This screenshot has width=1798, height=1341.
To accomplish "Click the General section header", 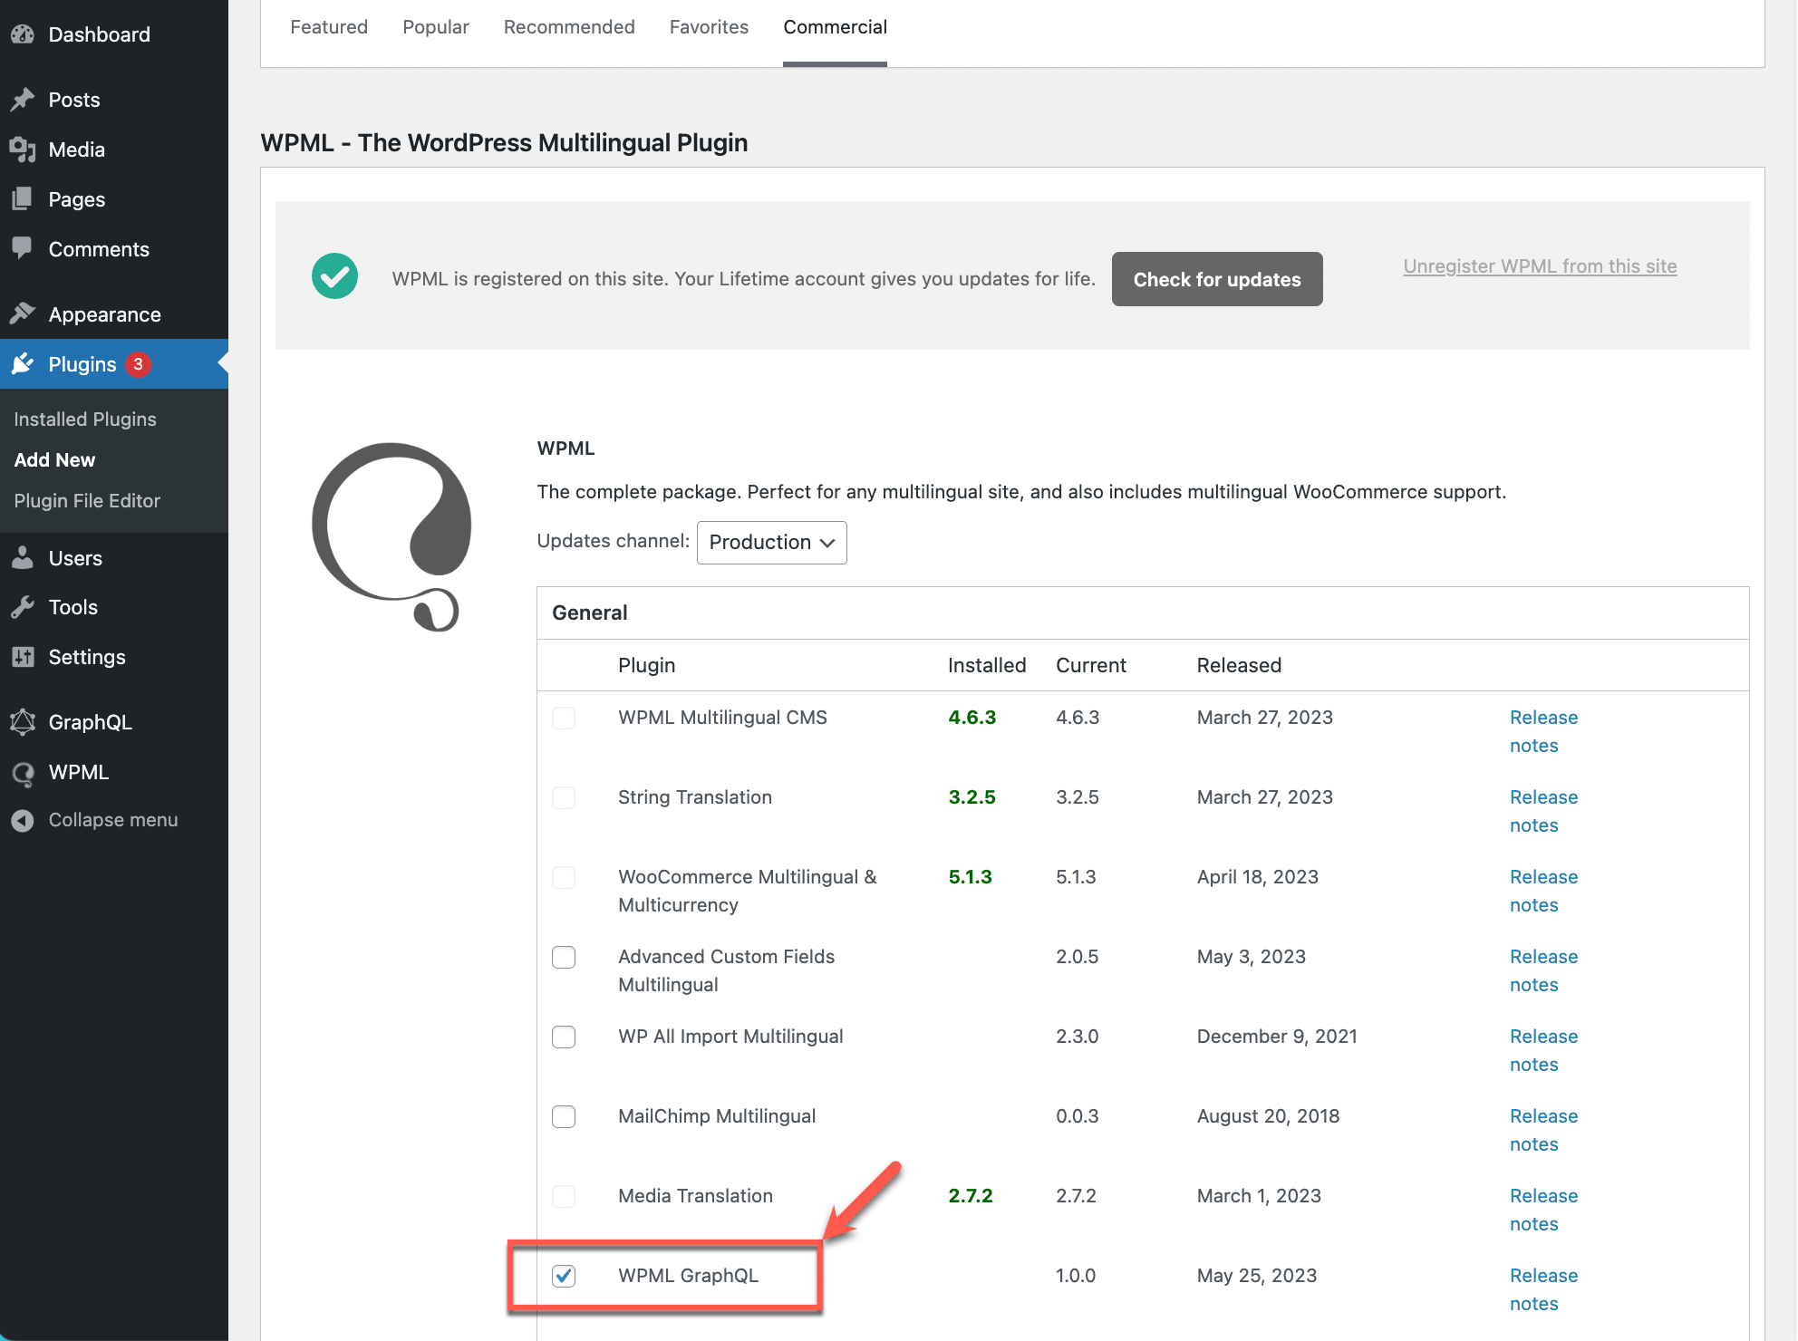I will (590, 613).
